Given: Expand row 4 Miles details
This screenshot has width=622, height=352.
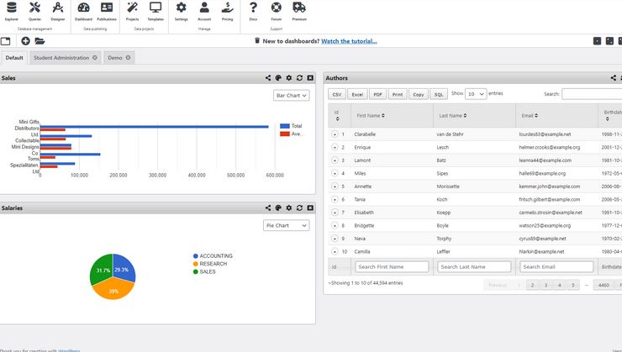Looking at the screenshot, I should 335,173.
